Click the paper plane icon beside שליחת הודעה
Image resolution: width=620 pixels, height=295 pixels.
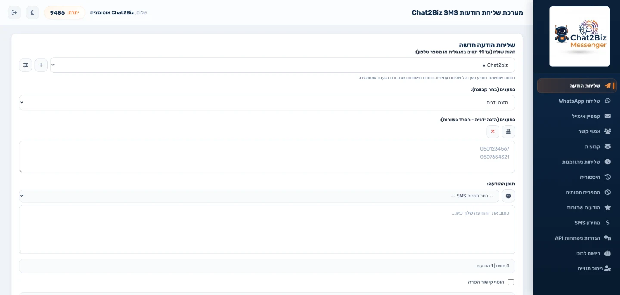pyautogui.click(x=608, y=86)
